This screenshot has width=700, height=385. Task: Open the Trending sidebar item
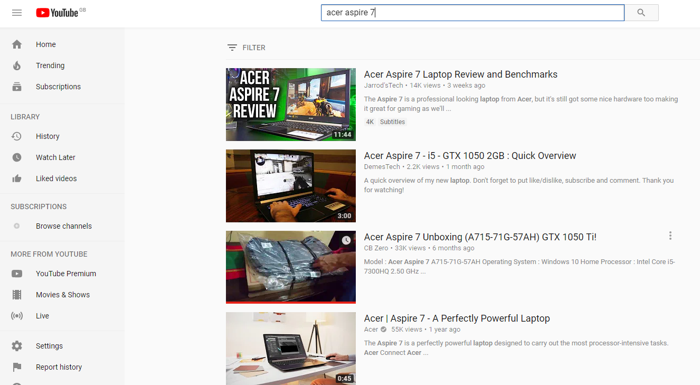pyautogui.click(x=62, y=65)
